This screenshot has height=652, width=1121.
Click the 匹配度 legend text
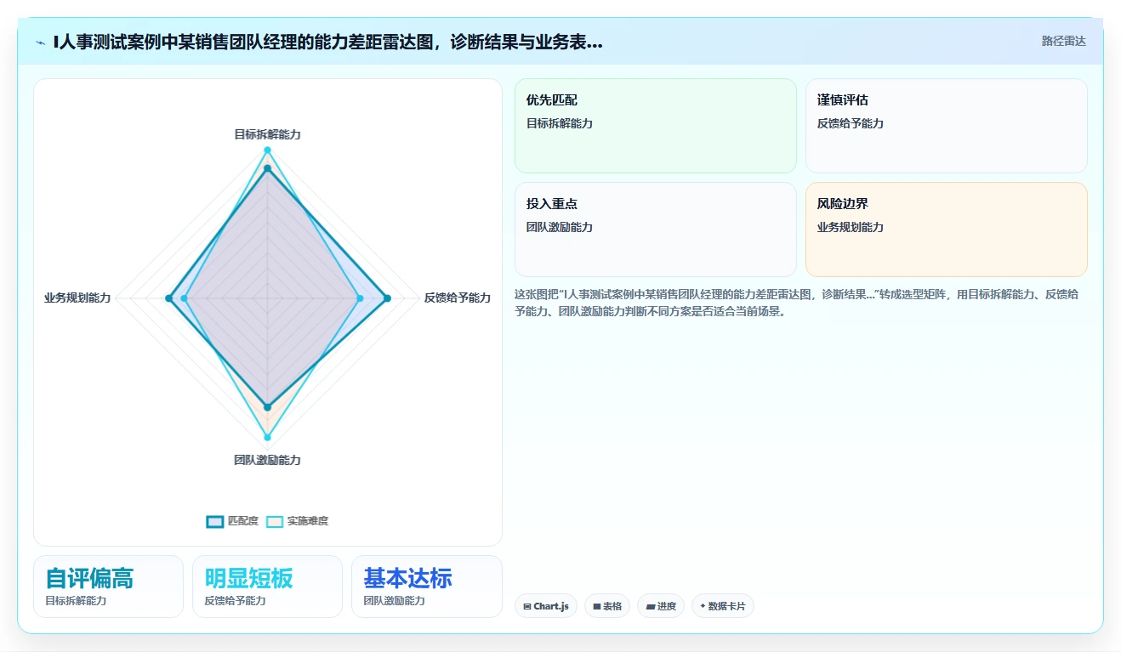click(243, 521)
